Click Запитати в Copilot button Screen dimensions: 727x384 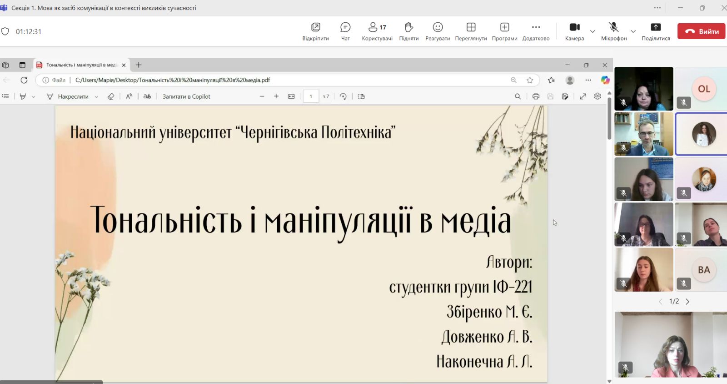click(x=186, y=96)
